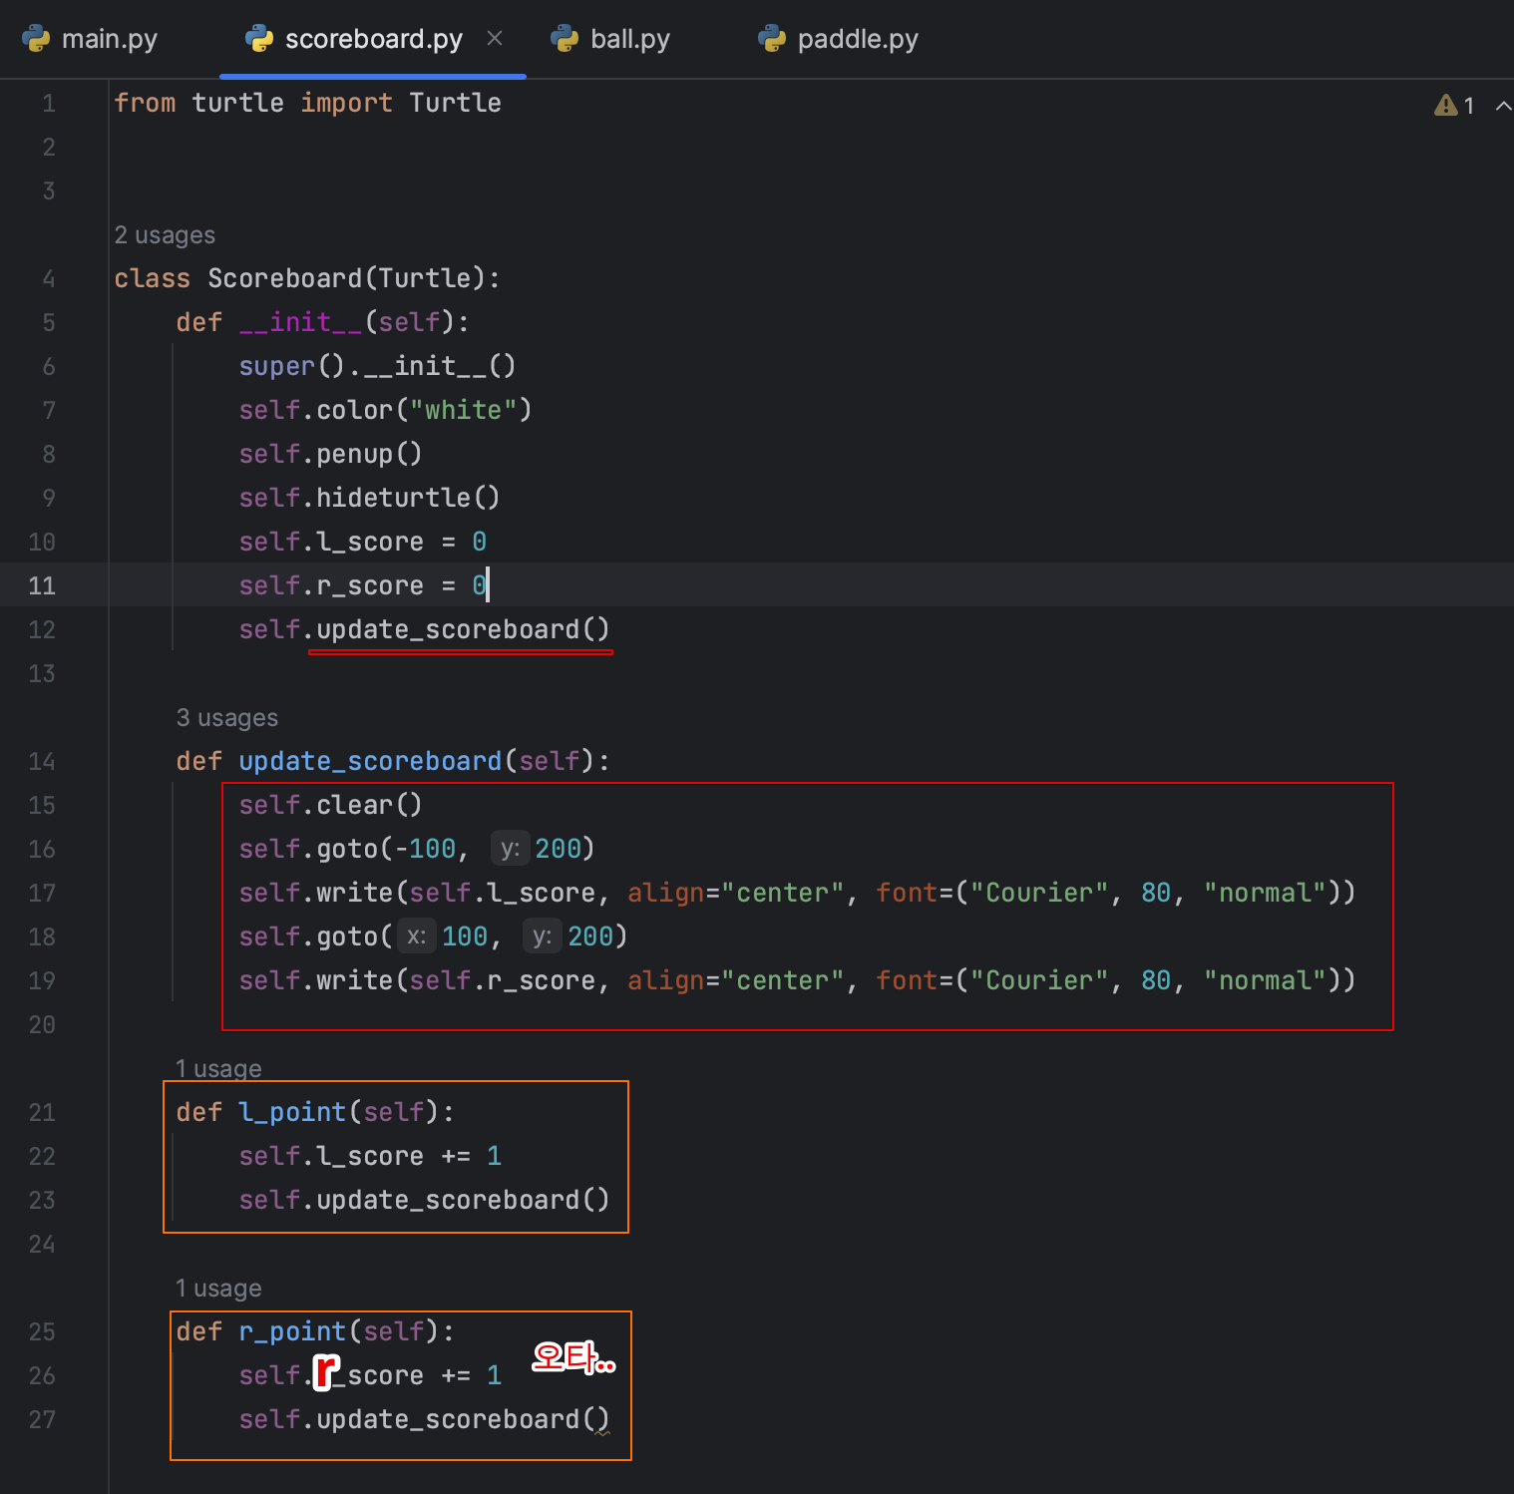Click the Python icon on ball.py tab
This screenshot has width=1514, height=1494.
pyautogui.click(x=565, y=39)
